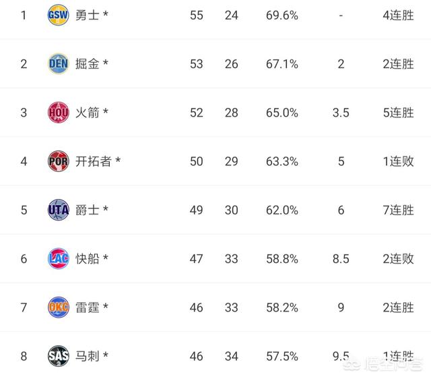Click the LAC Clippers team logo
Screen dimensions: 431x379
[59, 258]
